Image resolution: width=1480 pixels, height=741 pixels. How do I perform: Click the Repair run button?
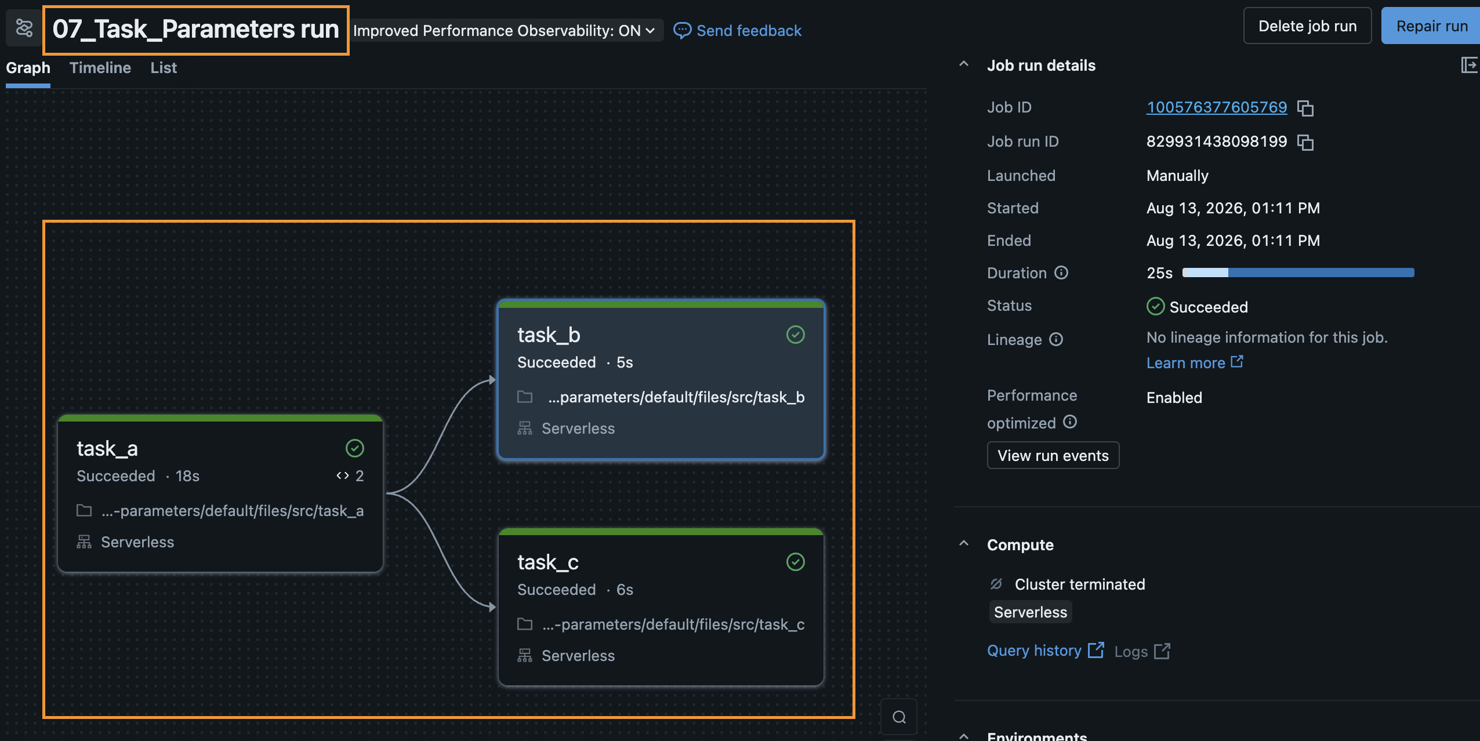coord(1431,26)
